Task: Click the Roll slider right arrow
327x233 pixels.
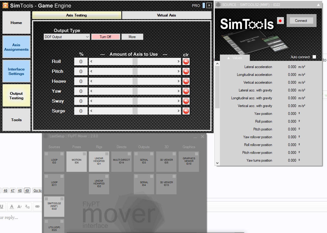Action: 179,61
